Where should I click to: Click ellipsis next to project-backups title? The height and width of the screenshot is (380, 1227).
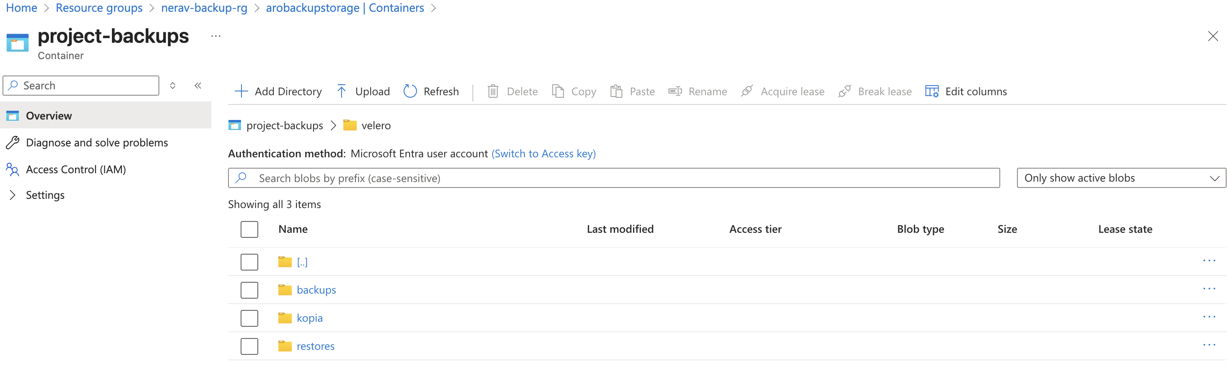(216, 36)
